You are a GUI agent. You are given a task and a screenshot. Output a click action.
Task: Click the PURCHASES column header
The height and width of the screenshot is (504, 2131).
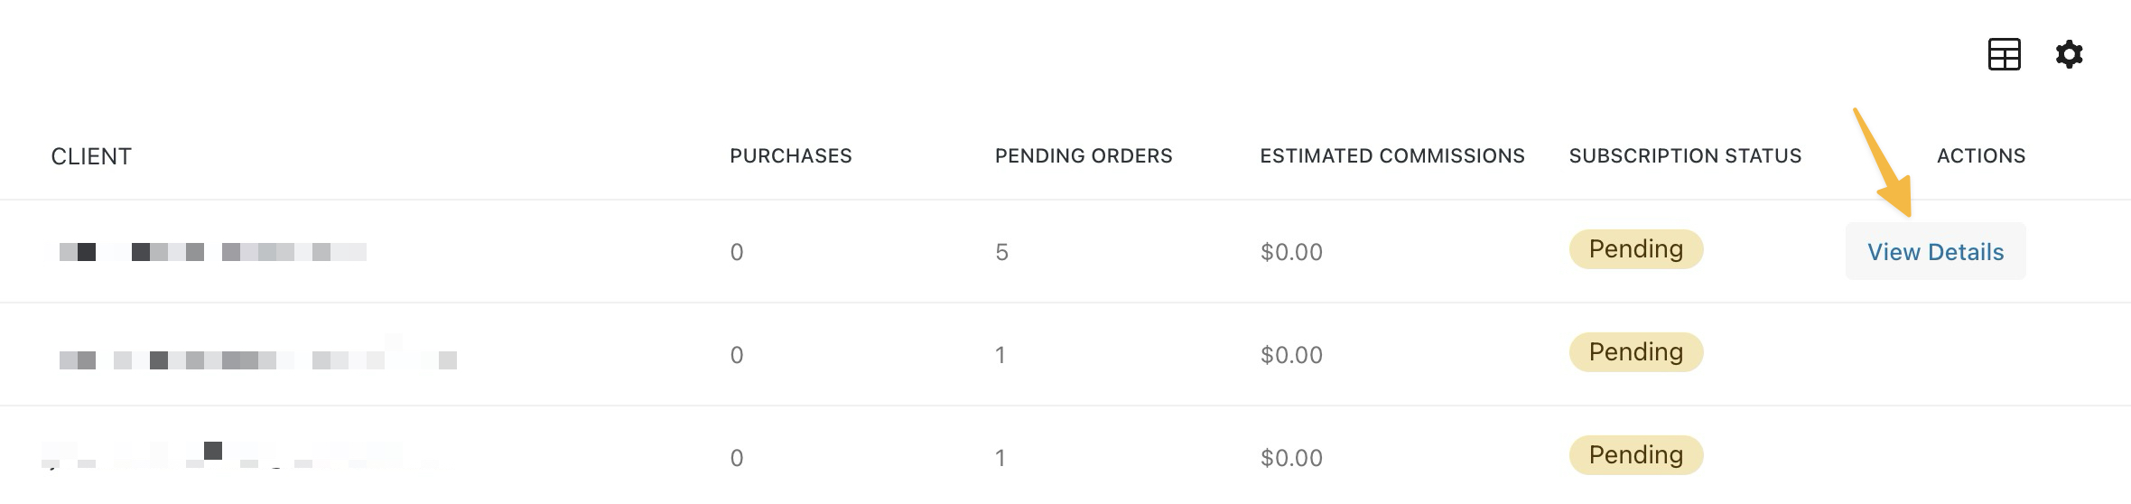(790, 156)
